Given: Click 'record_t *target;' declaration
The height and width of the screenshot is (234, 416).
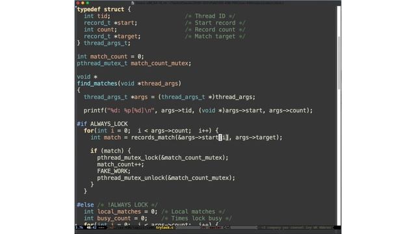Looking at the screenshot, I should click(112, 36).
